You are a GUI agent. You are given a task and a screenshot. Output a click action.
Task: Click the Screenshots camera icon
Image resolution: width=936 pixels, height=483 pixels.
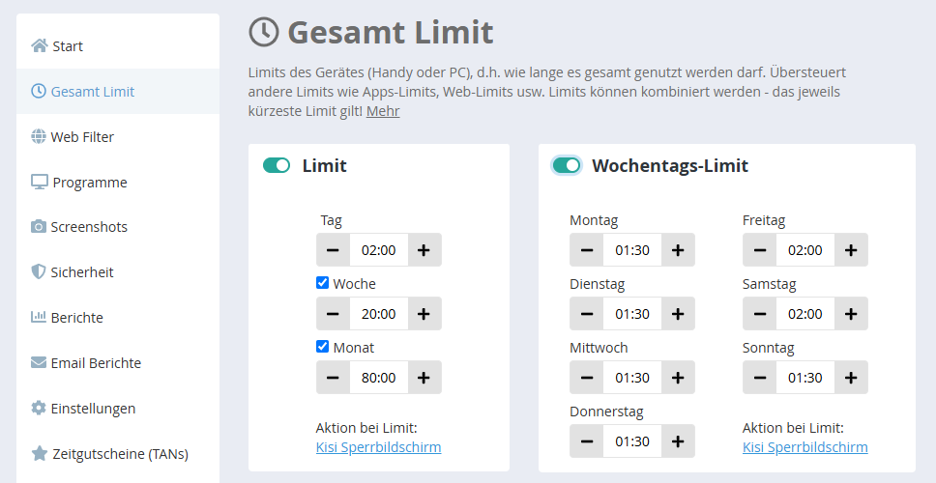39,227
